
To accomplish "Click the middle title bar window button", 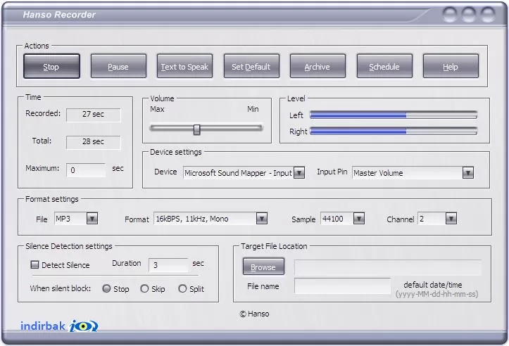I will point(469,15).
